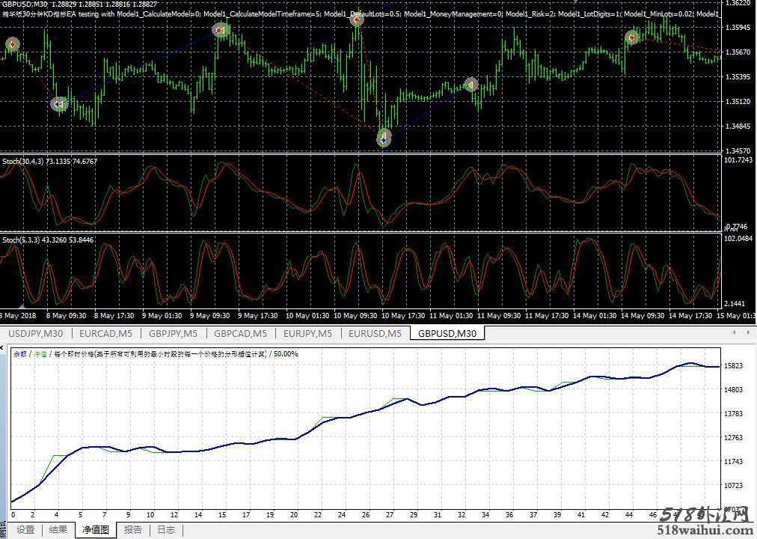Click the 10 May 17:30 time axis label
Image resolution: width=757 pixels, height=539 pixels.
(x=403, y=316)
